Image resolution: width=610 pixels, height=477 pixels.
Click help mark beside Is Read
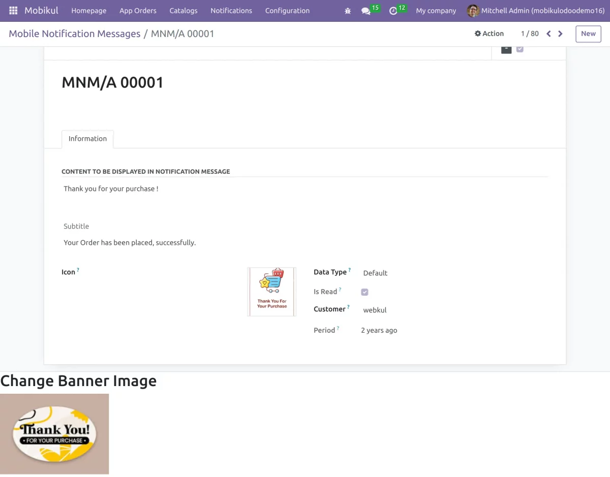pyautogui.click(x=340, y=290)
